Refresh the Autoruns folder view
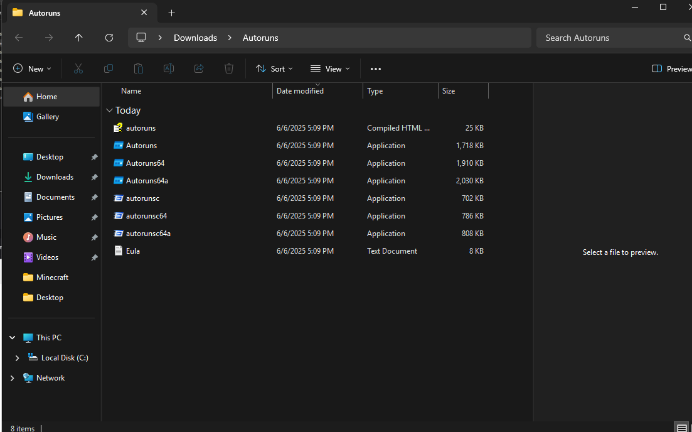 pyautogui.click(x=109, y=38)
